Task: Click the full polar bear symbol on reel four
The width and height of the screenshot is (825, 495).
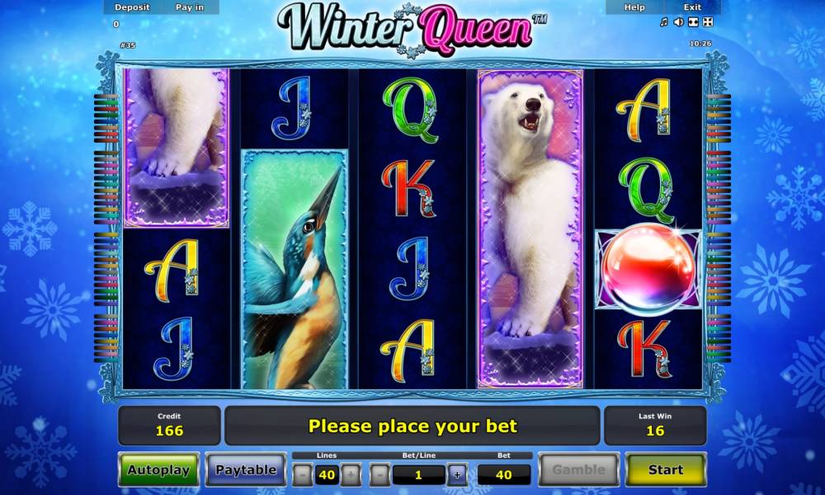Action: point(530,229)
